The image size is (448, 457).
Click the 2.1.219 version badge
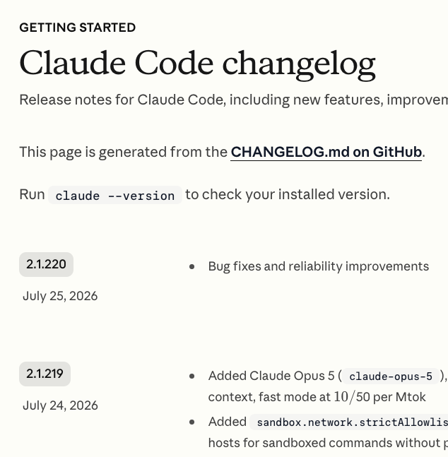click(x=45, y=374)
